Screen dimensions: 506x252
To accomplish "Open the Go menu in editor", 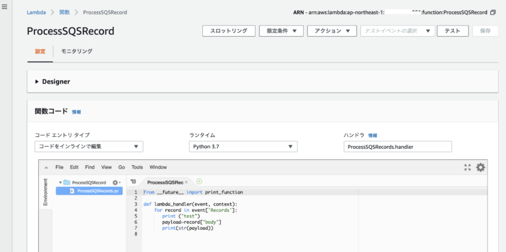I will (x=122, y=167).
